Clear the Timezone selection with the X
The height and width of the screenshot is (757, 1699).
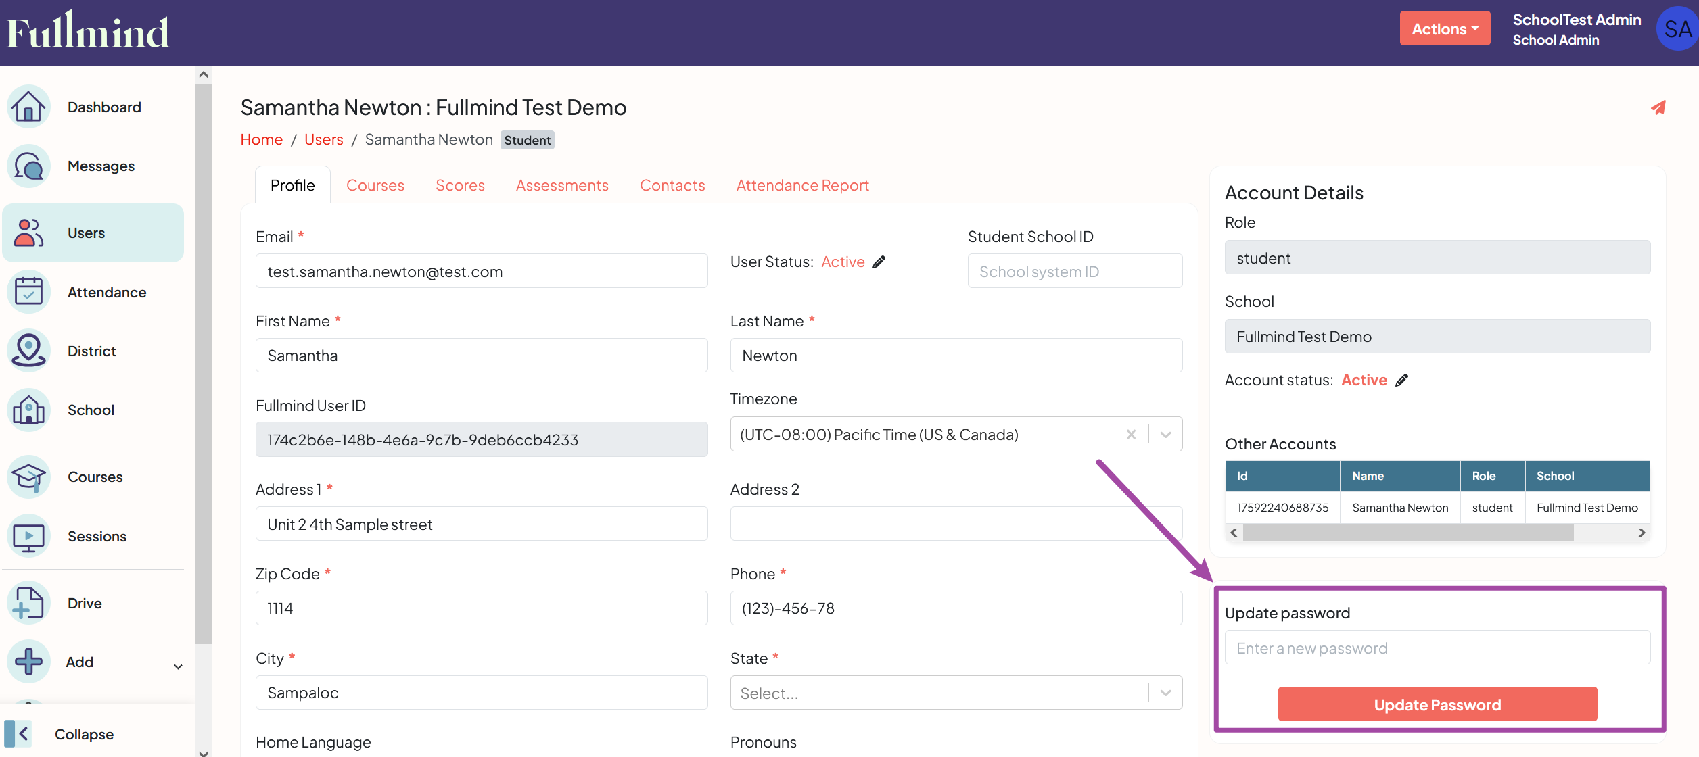pyautogui.click(x=1130, y=434)
